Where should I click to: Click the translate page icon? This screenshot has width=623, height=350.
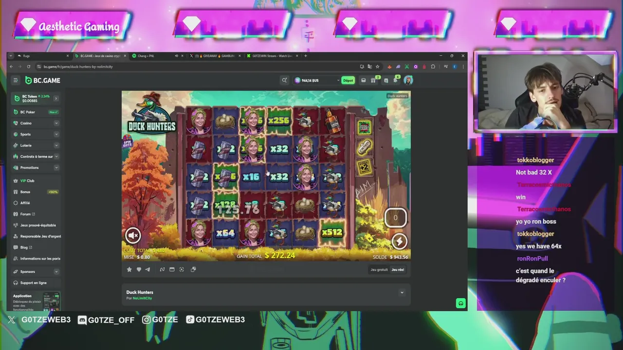click(x=369, y=67)
